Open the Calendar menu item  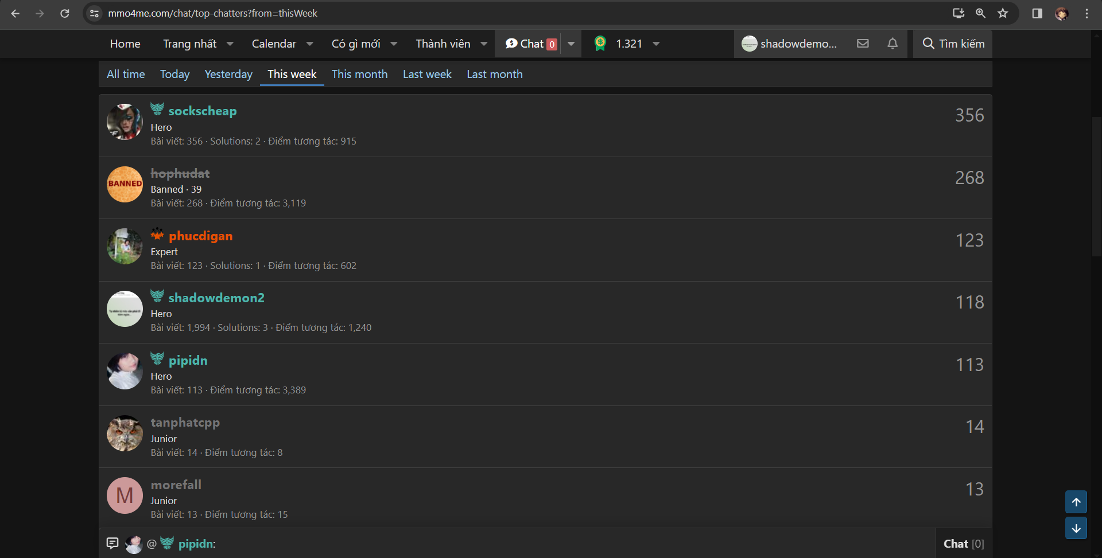pyautogui.click(x=274, y=44)
